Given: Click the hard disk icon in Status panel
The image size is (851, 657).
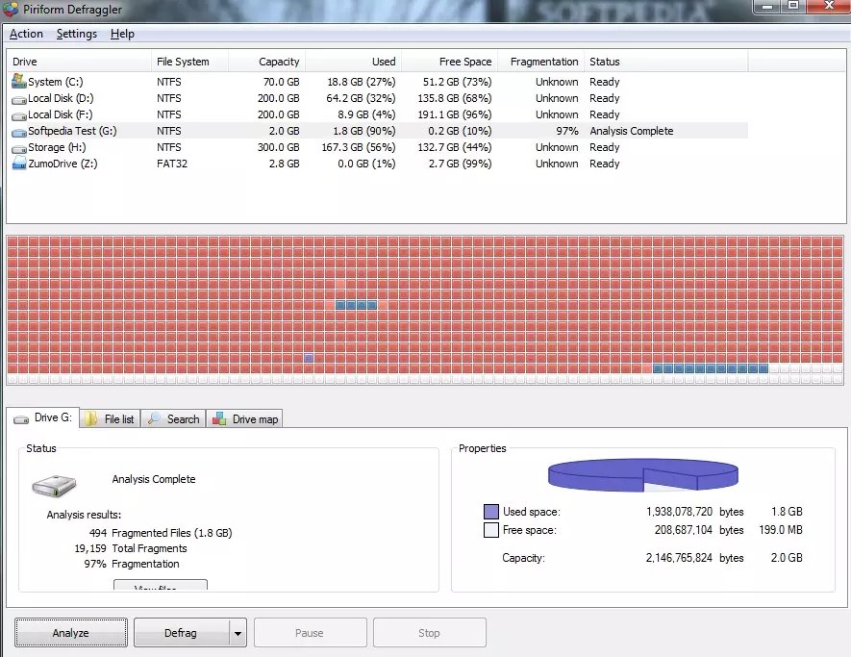Looking at the screenshot, I should click(54, 485).
